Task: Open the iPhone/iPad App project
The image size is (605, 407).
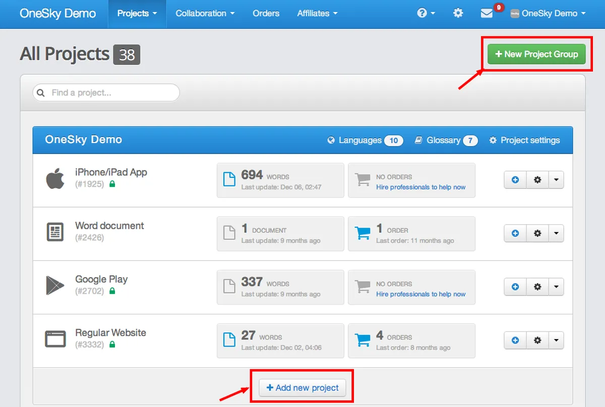Action: click(x=111, y=172)
